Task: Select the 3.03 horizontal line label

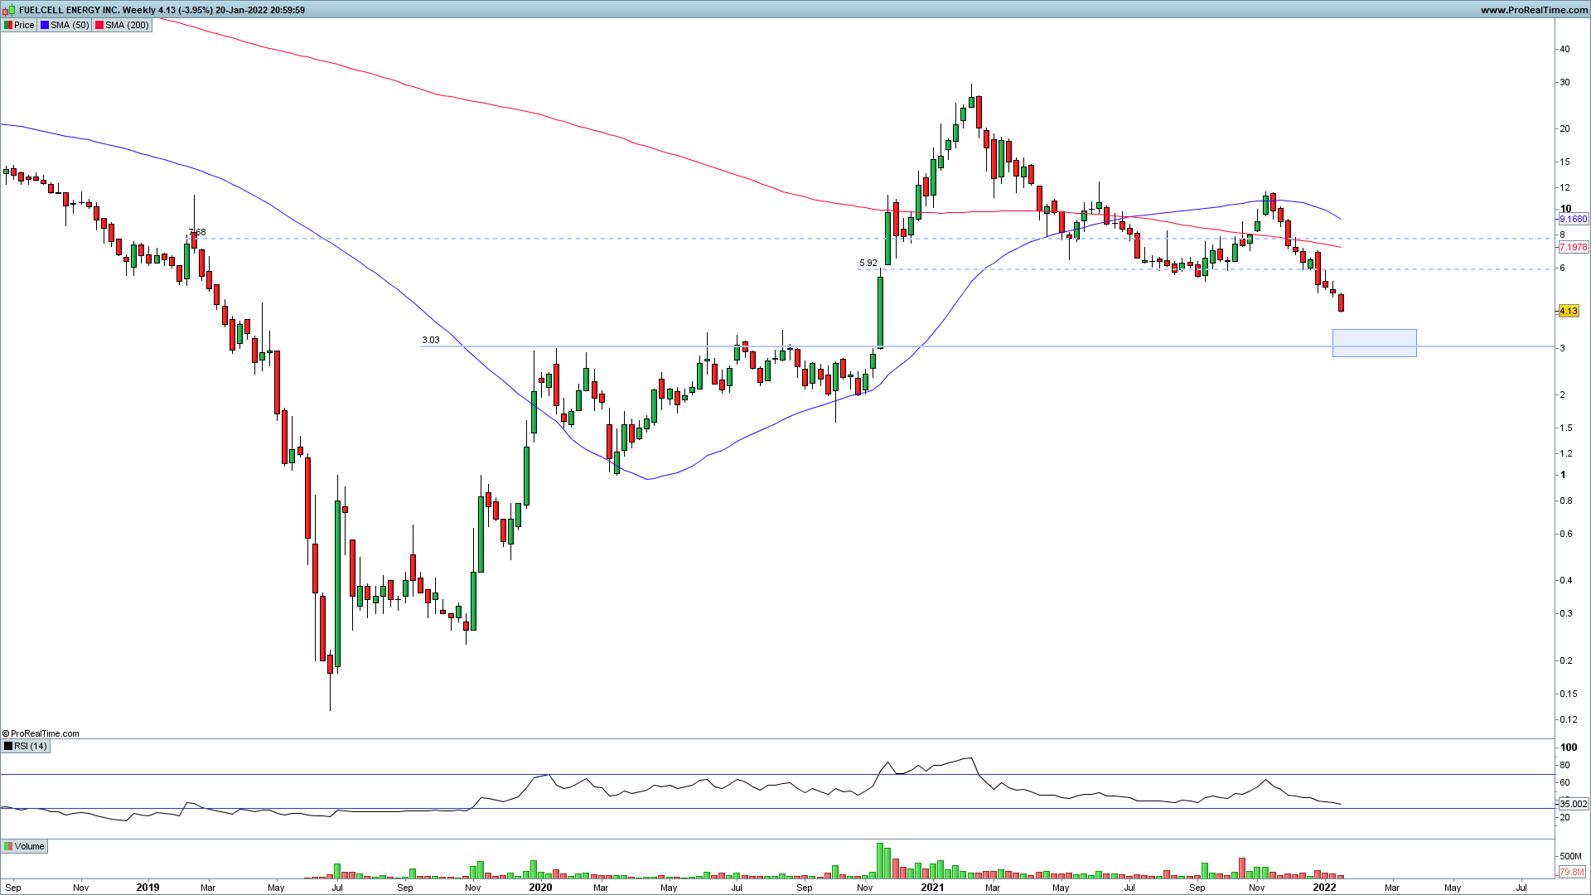Action: (x=431, y=340)
